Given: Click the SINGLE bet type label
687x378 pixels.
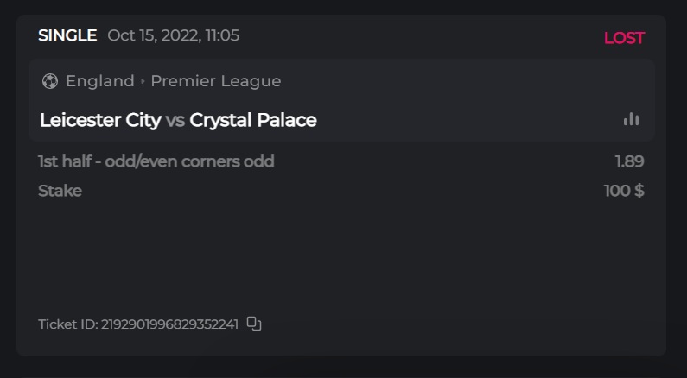Looking at the screenshot, I should point(67,35).
